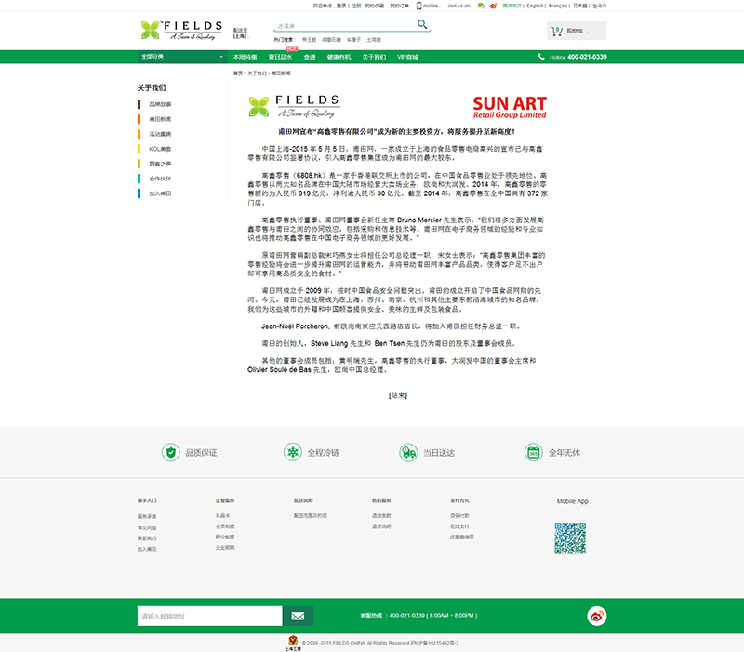Click the 全年无休 label text
Viewport: 744px width, 652px height.
tap(565, 453)
